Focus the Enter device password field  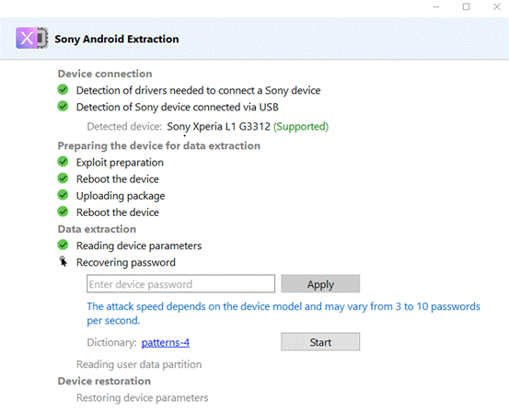tap(180, 284)
